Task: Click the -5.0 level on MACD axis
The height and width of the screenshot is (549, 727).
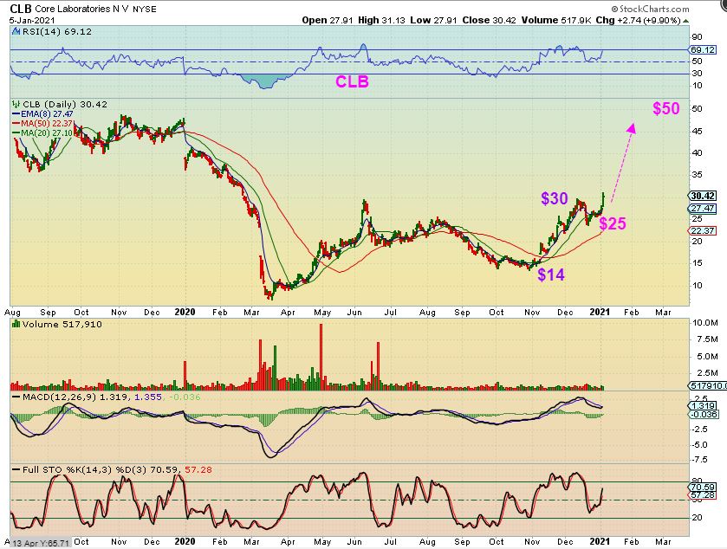Action: point(701,445)
